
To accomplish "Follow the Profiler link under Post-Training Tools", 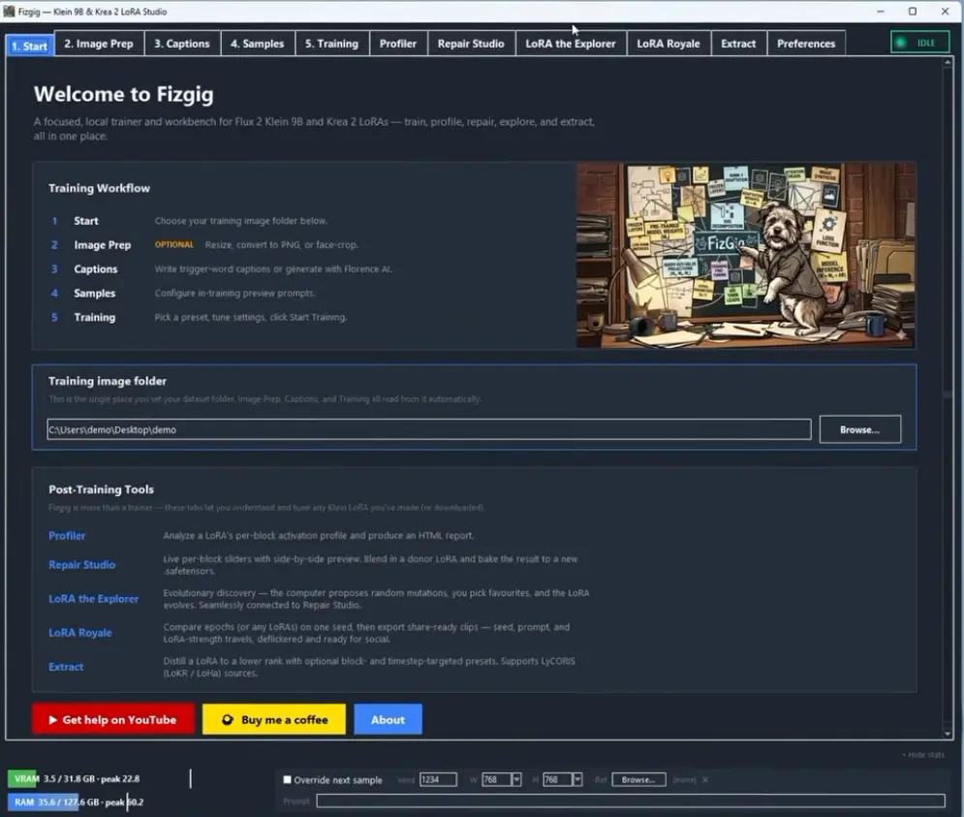I will coord(67,535).
